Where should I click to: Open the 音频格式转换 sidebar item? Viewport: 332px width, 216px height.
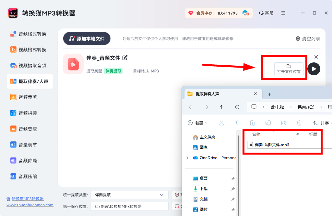29,34
